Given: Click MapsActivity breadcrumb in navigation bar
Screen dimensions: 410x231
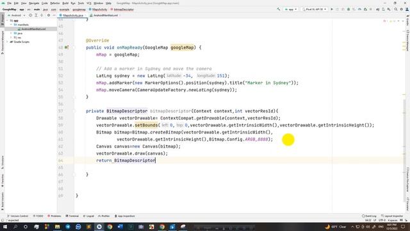Looking at the screenshot, I should pyautogui.click(x=98, y=10).
